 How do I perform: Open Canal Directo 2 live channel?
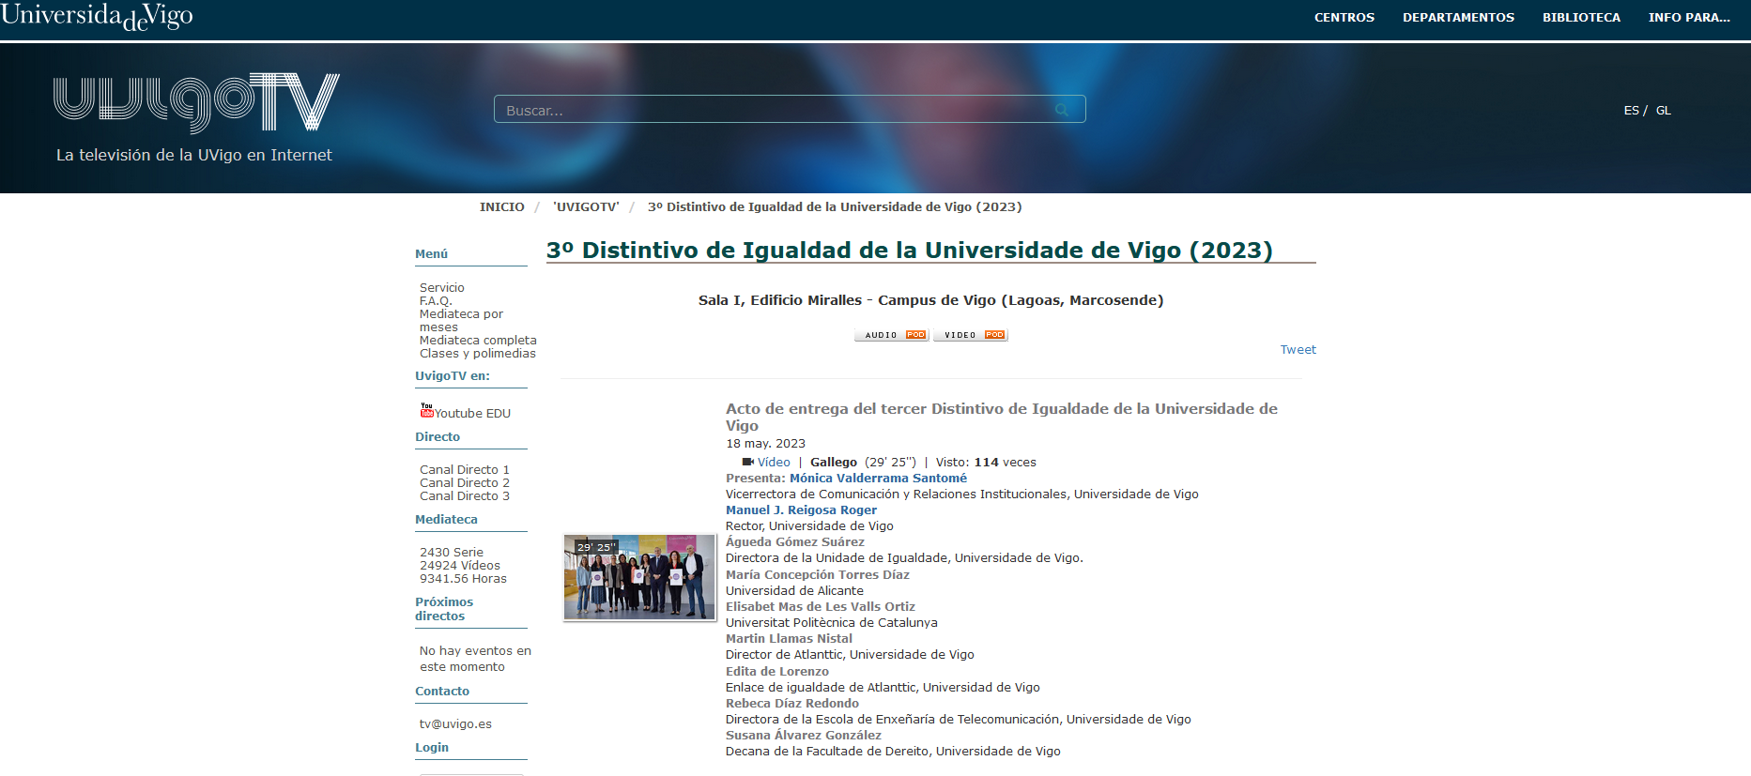click(x=464, y=483)
